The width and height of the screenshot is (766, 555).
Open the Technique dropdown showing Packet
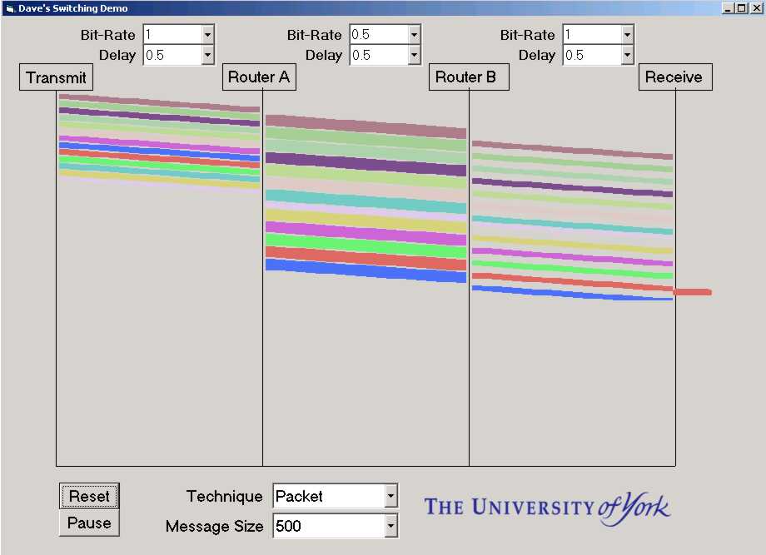391,497
